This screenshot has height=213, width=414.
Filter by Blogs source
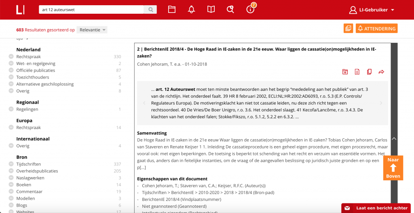coord(22,205)
